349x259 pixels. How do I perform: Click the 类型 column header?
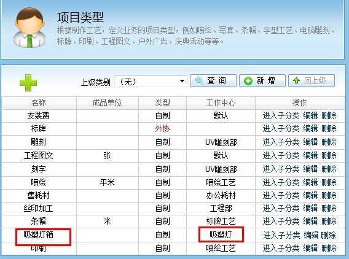click(162, 102)
